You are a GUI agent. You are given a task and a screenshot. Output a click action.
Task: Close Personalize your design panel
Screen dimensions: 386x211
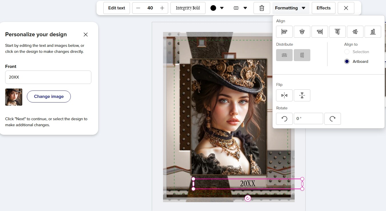[x=86, y=35]
